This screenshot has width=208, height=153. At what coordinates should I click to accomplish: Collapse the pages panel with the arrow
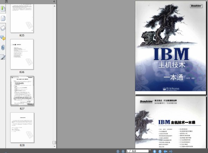[54, 1]
